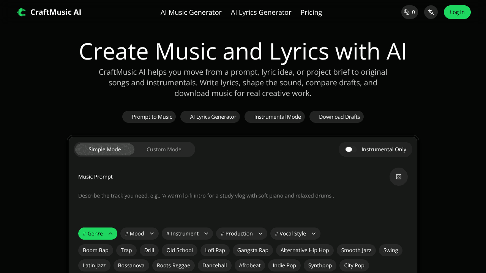The width and height of the screenshot is (486, 273).
Task: Open AI Music Generator nav item
Action: 191,12
